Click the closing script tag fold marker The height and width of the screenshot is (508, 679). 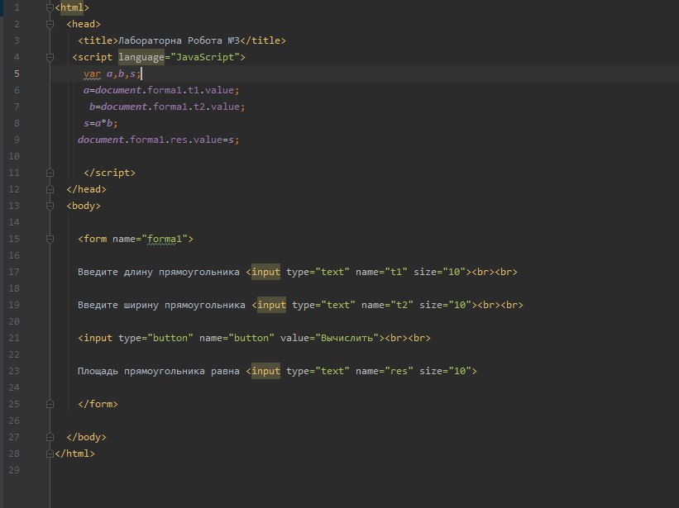pos(50,173)
